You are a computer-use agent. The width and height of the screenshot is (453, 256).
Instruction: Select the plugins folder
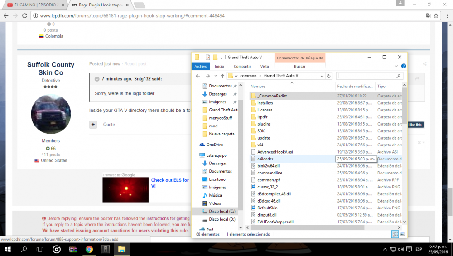pos(264,124)
